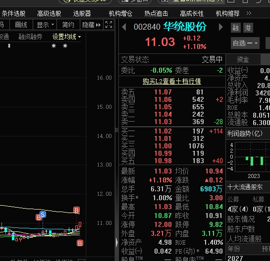Screen dimensions: 270x261
Task: Click the second star event marker
Action: pos(65,45)
